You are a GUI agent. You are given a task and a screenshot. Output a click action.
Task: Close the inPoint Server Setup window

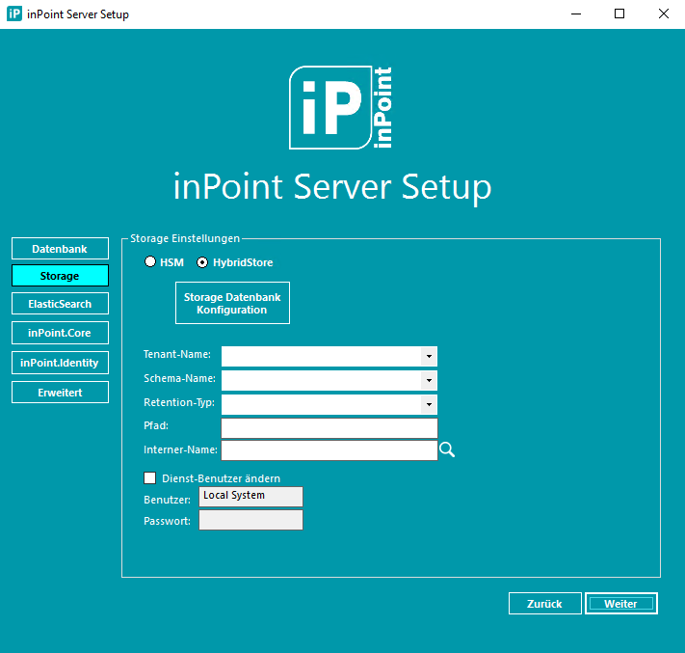(663, 14)
